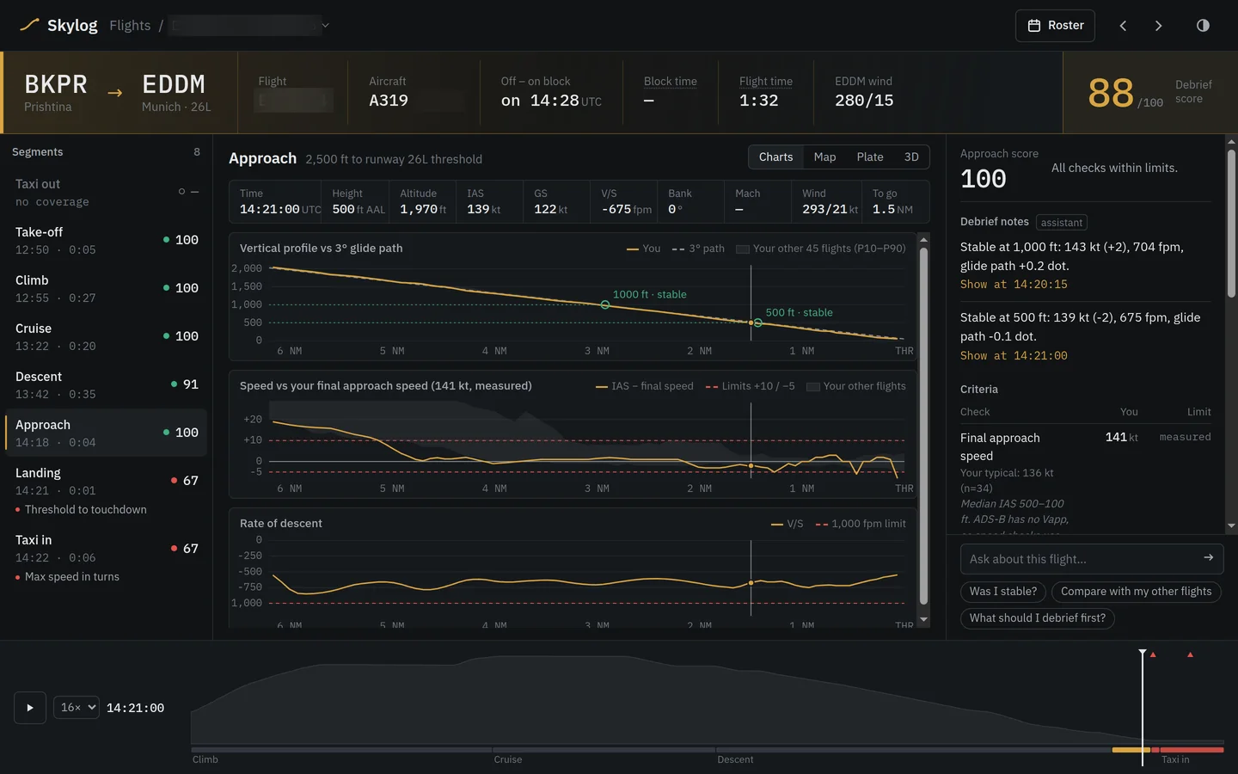This screenshot has height=774, width=1238.
Task: Click Compare with my other flights
Action: click(x=1136, y=592)
